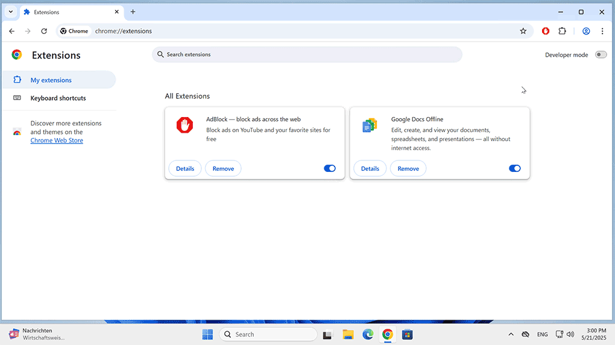Bookmark this page with the star icon
Image resolution: width=615 pixels, height=345 pixels.
coord(523,31)
